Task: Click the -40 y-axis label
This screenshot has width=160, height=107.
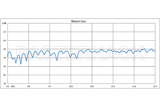Action: coord(4,58)
